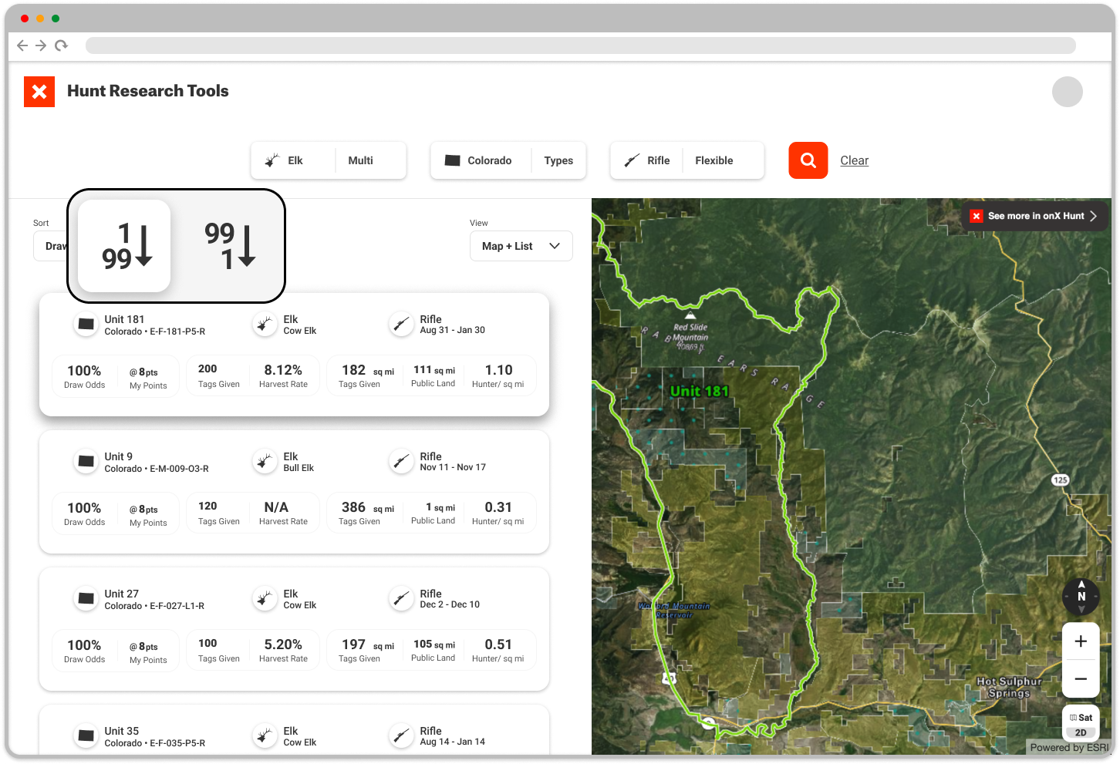Screen dimensions: 1120x764
Task: Open the Types filter
Action: click(558, 160)
